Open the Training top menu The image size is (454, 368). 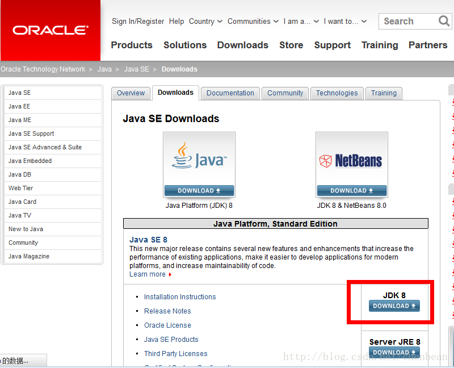point(380,45)
